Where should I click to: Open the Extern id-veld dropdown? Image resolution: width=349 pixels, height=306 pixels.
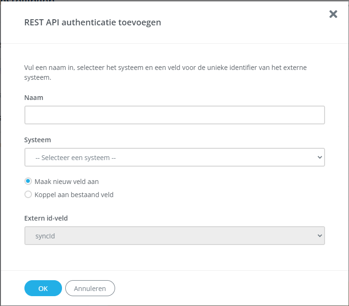[174, 236]
